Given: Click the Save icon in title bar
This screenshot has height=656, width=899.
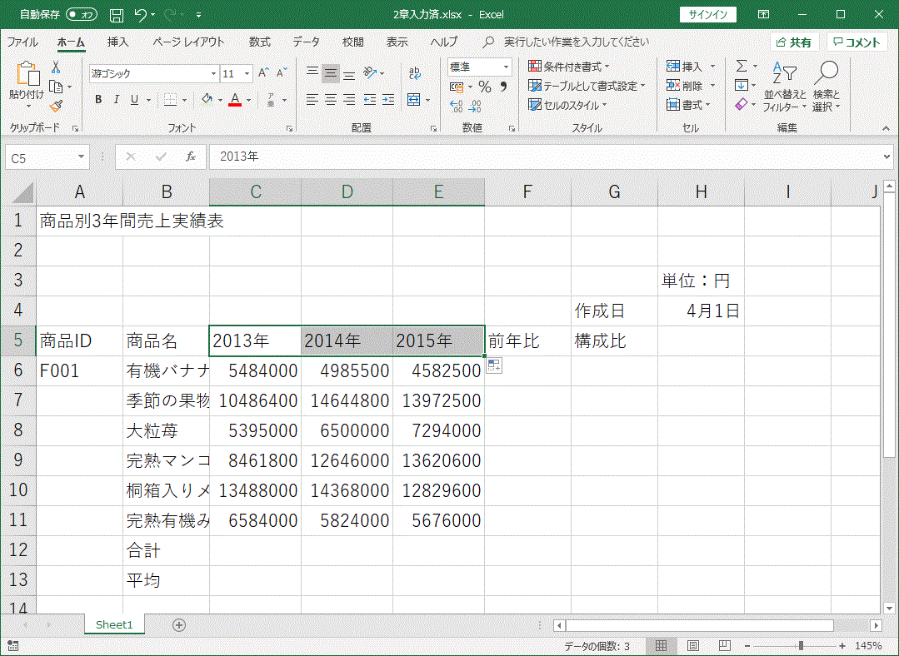Looking at the screenshot, I should pos(117,15).
